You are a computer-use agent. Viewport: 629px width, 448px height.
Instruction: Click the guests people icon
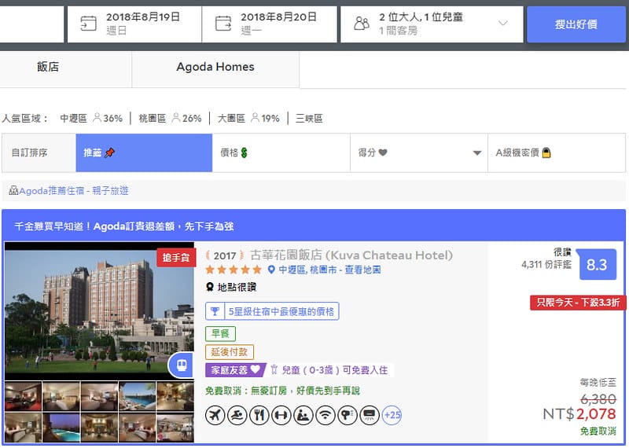tap(362, 24)
